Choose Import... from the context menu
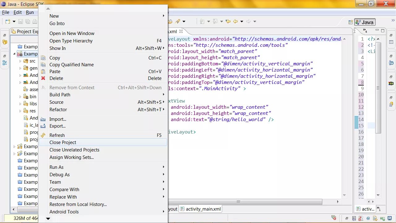Image resolution: width=396 pixels, height=223 pixels. 103,119
